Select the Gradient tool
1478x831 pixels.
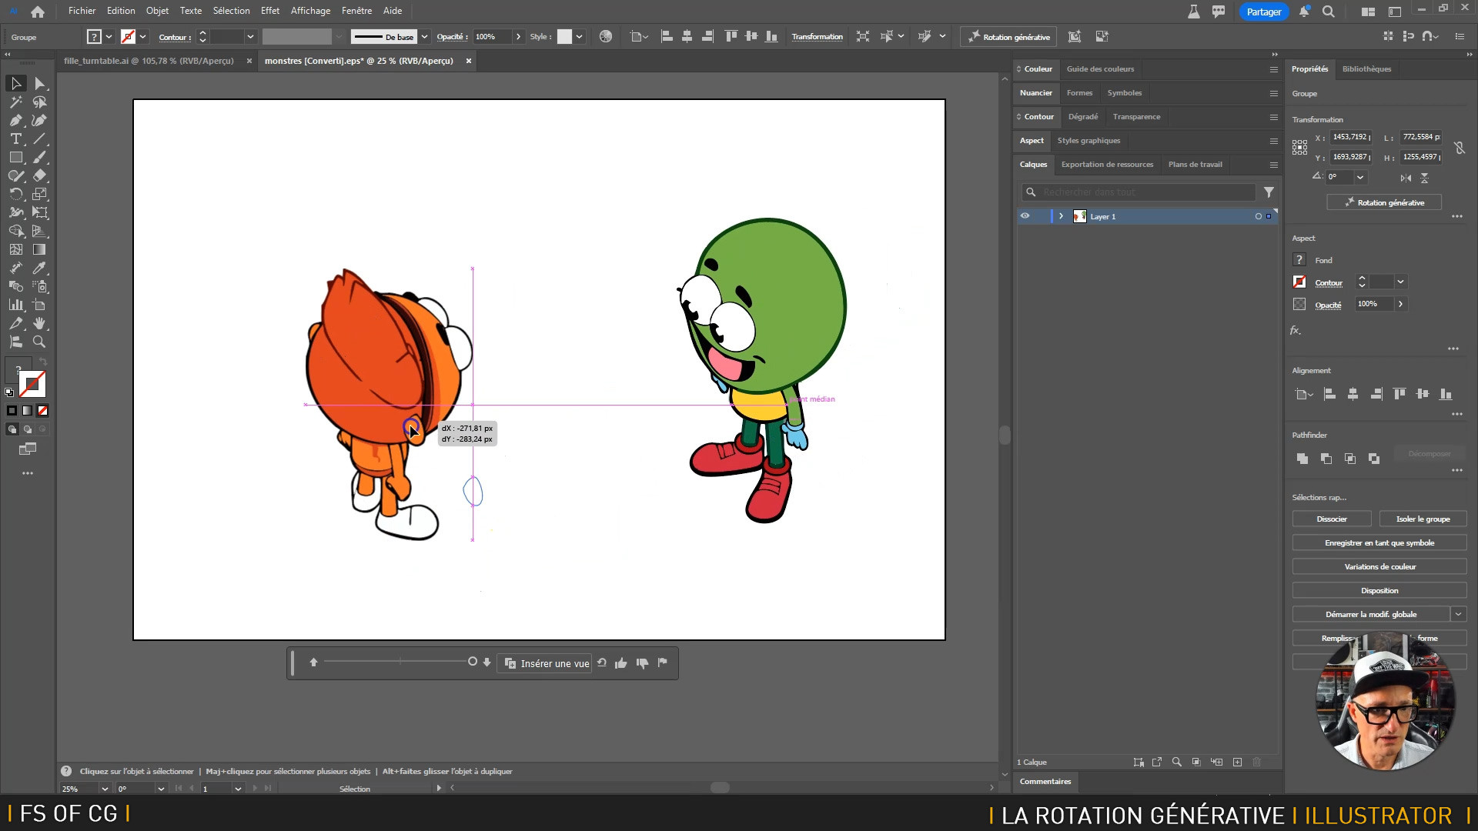click(39, 249)
